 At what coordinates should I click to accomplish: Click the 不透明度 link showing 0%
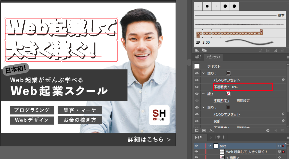point(221,87)
